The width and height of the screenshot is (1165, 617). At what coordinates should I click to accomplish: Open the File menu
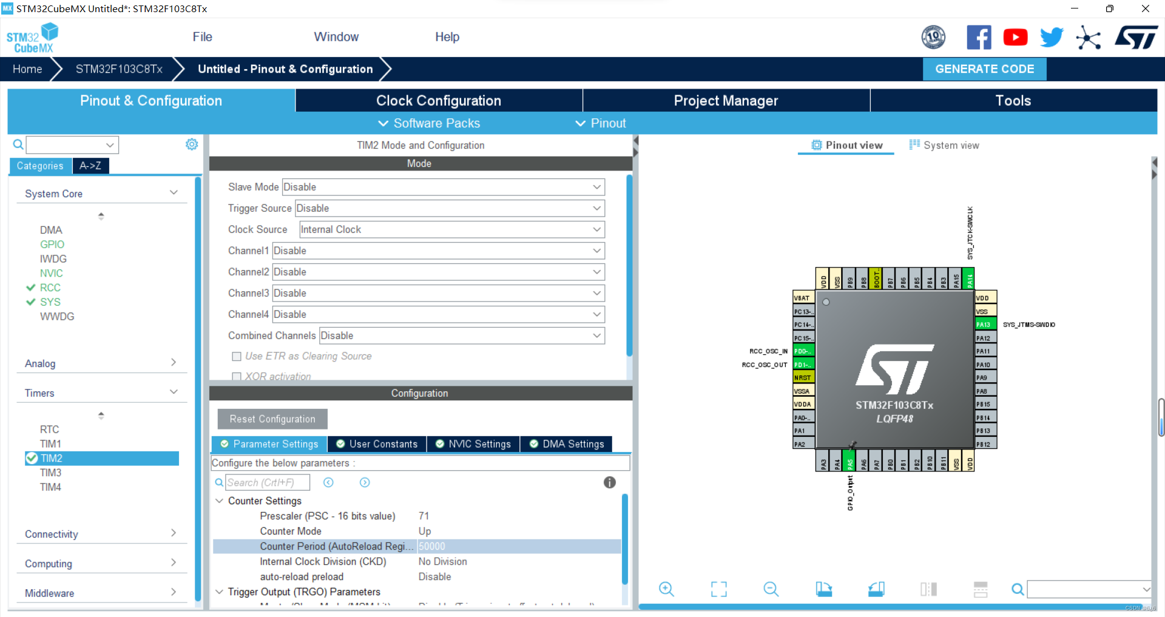point(202,37)
